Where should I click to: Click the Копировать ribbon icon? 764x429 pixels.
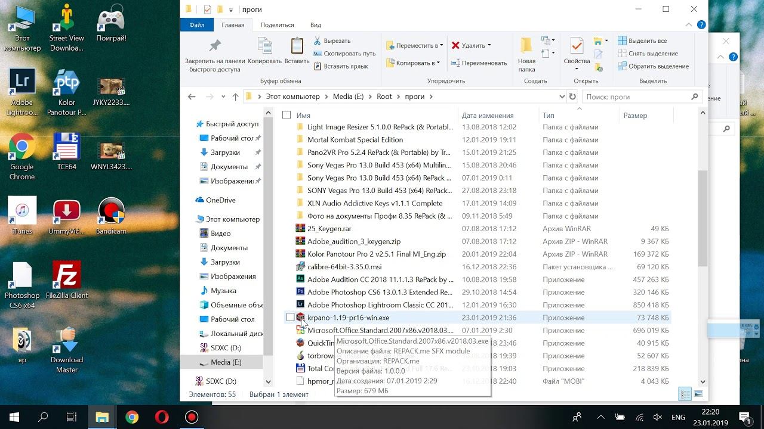(x=264, y=46)
